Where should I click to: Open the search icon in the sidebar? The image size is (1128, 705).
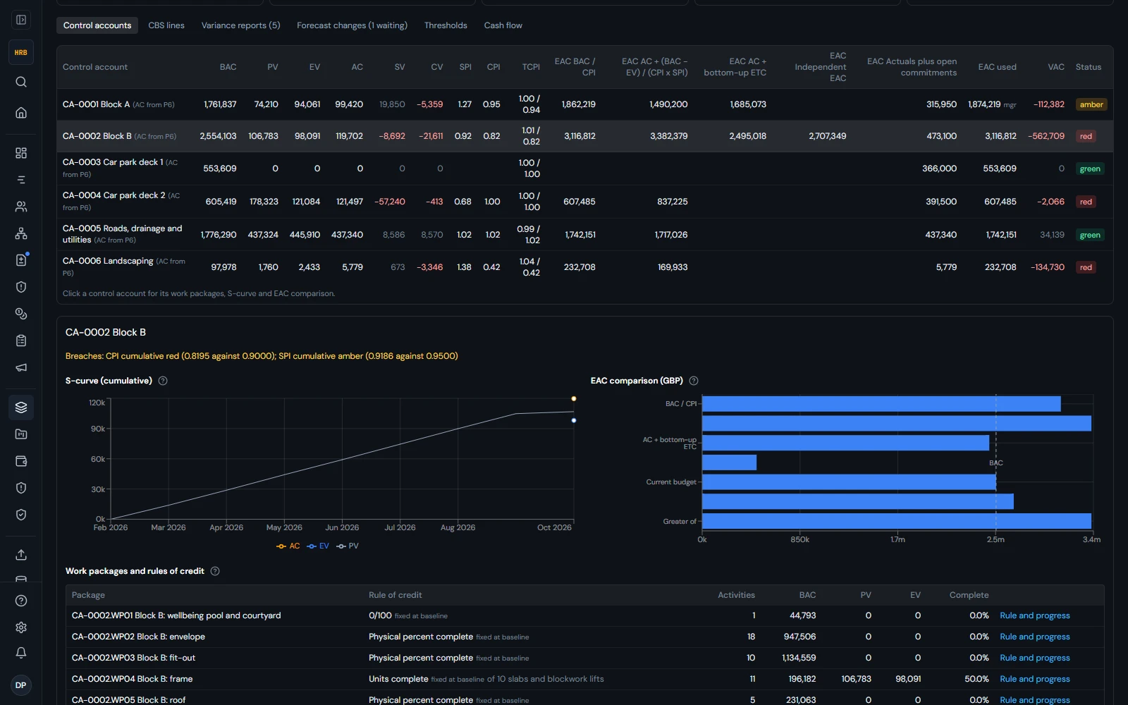21,82
